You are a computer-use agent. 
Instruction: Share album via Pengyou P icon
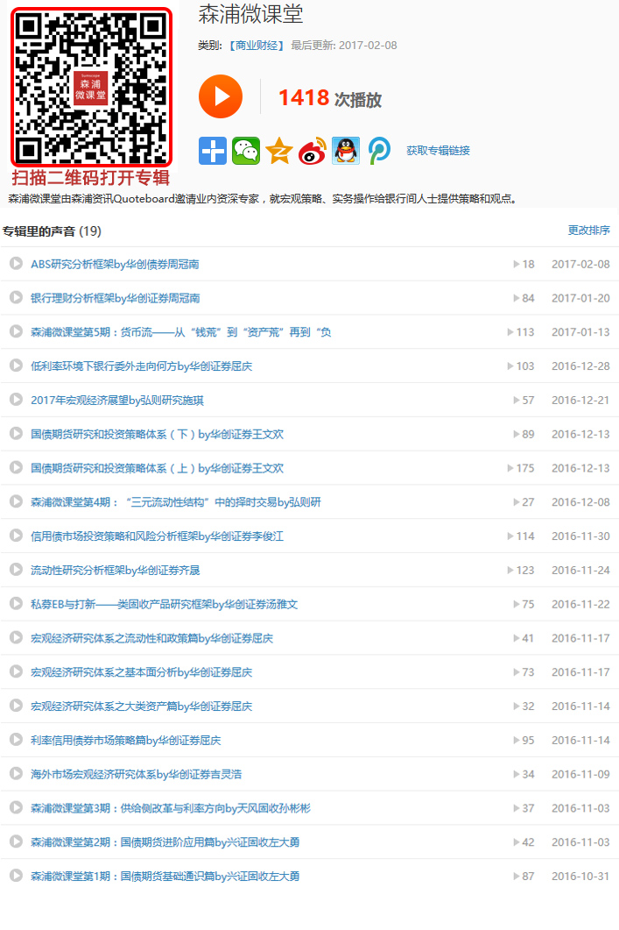coord(379,151)
